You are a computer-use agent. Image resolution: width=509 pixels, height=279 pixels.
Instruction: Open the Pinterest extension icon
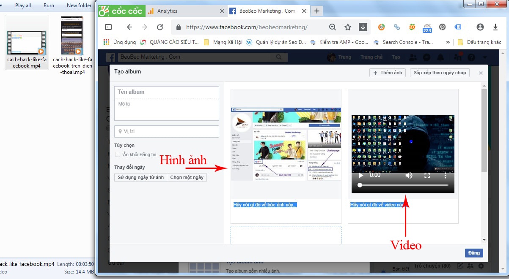click(442, 27)
